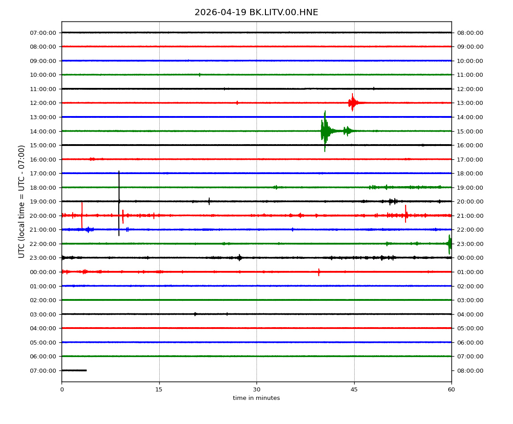Screen dimensions: 513x424
Task: Click the x-axis tick label 45
Action: pos(354,390)
